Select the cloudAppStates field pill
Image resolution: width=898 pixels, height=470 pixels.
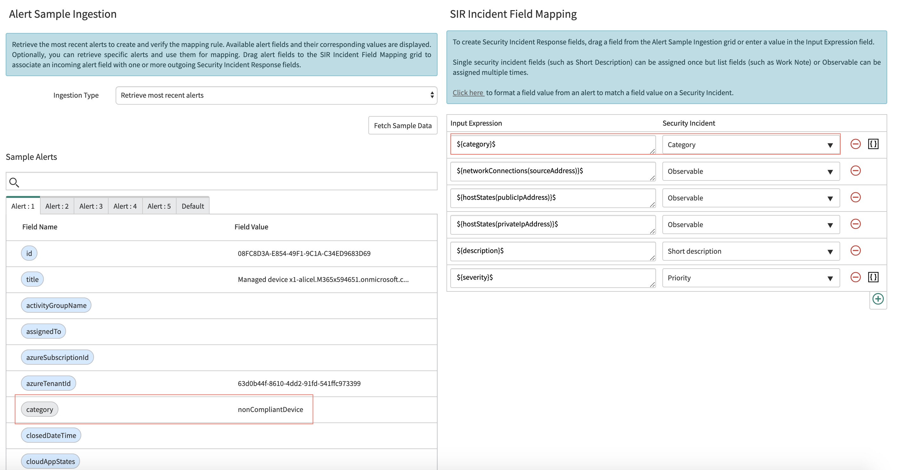(x=50, y=461)
